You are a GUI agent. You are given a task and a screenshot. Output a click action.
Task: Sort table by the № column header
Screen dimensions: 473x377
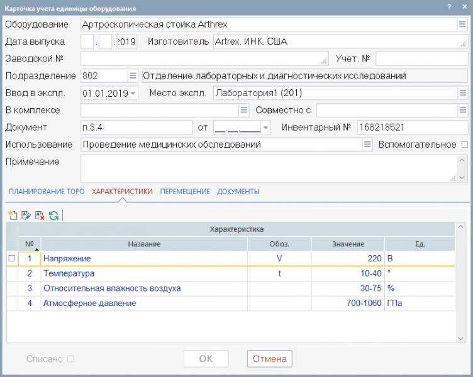pyautogui.click(x=30, y=244)
